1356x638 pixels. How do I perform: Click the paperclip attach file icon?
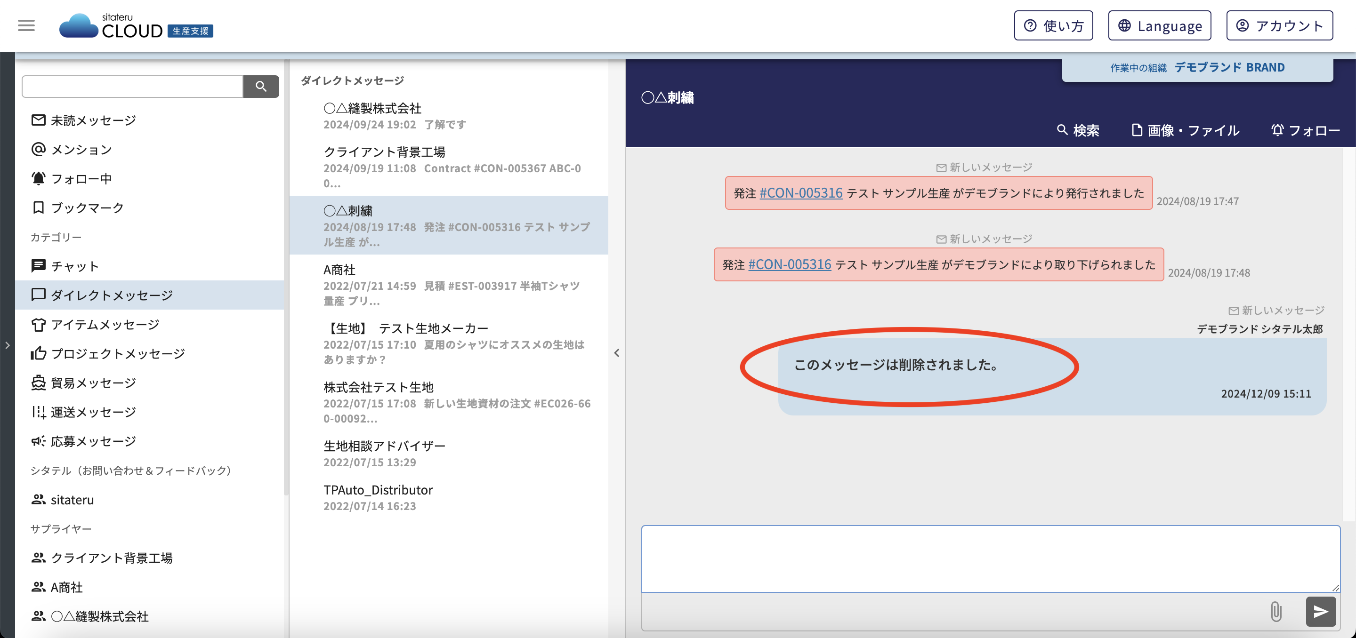pyautogui.click(x=1276, y=611)
